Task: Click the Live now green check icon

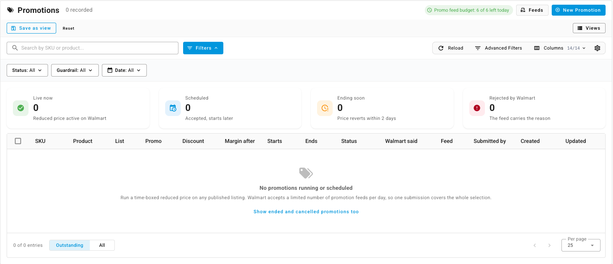Action: click(21, 108)
